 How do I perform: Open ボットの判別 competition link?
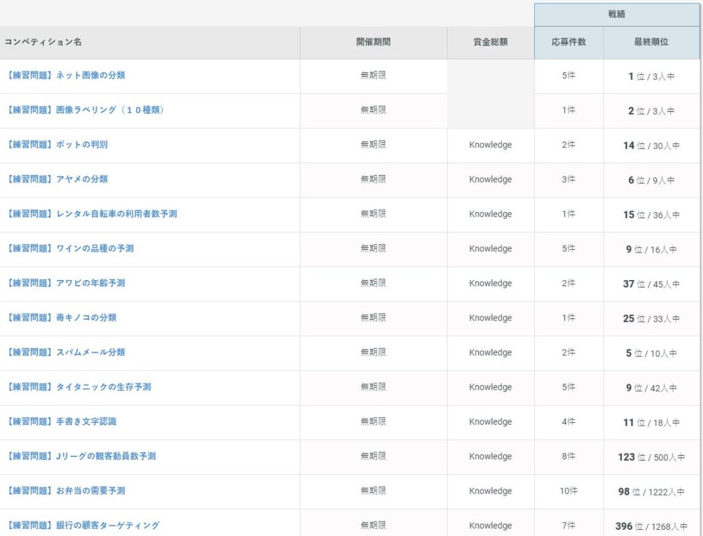(56, 145)
